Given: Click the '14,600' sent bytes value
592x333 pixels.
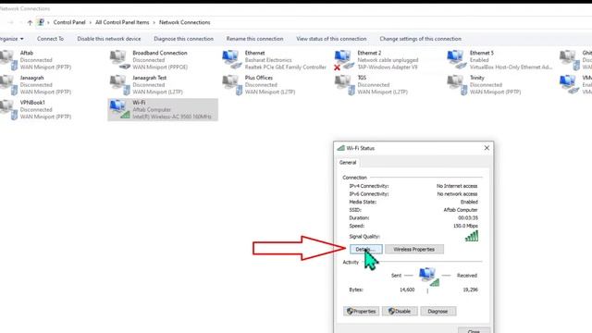Looking at the screenshot, I should pos(407,290).
